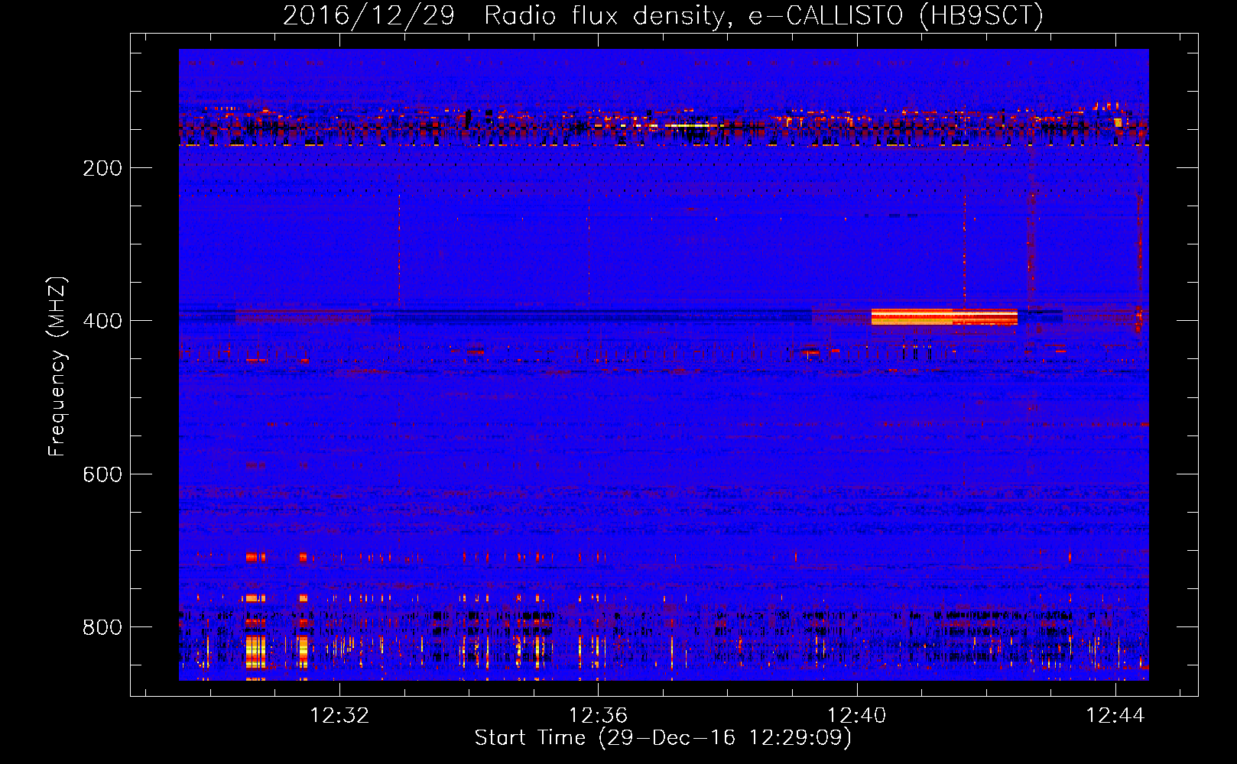This screenshot has height=764, width=1237.
Task: Click the 12:36 time tick label
Action: (x=598, y=716)
